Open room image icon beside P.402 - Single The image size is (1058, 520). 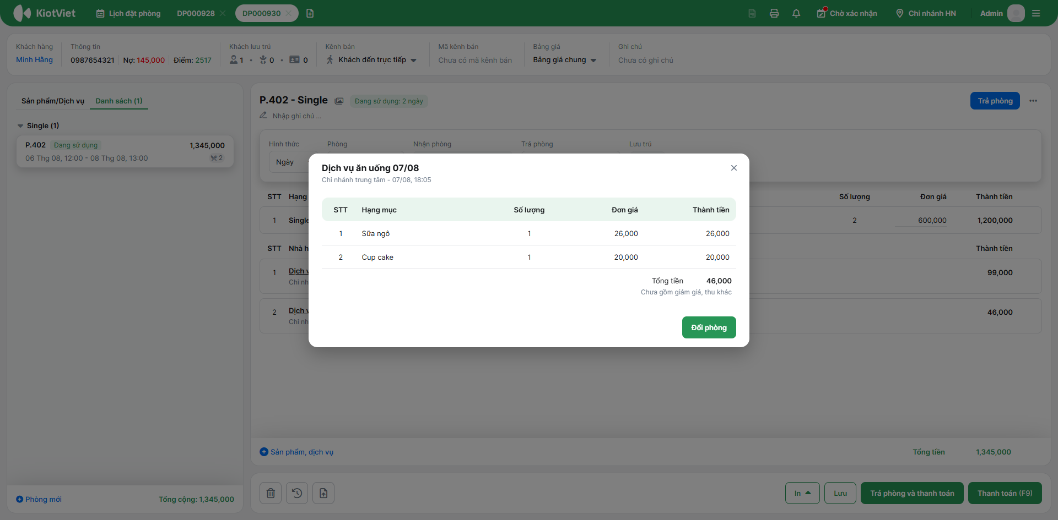click(x=339, y=101)
